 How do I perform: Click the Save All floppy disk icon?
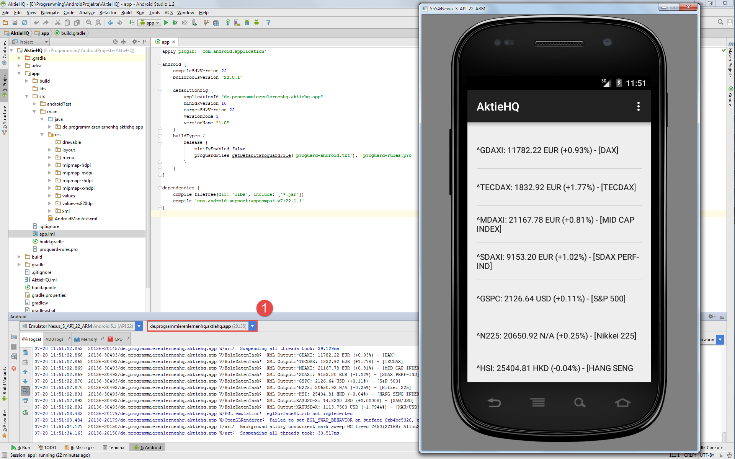(x=15, y=23)
